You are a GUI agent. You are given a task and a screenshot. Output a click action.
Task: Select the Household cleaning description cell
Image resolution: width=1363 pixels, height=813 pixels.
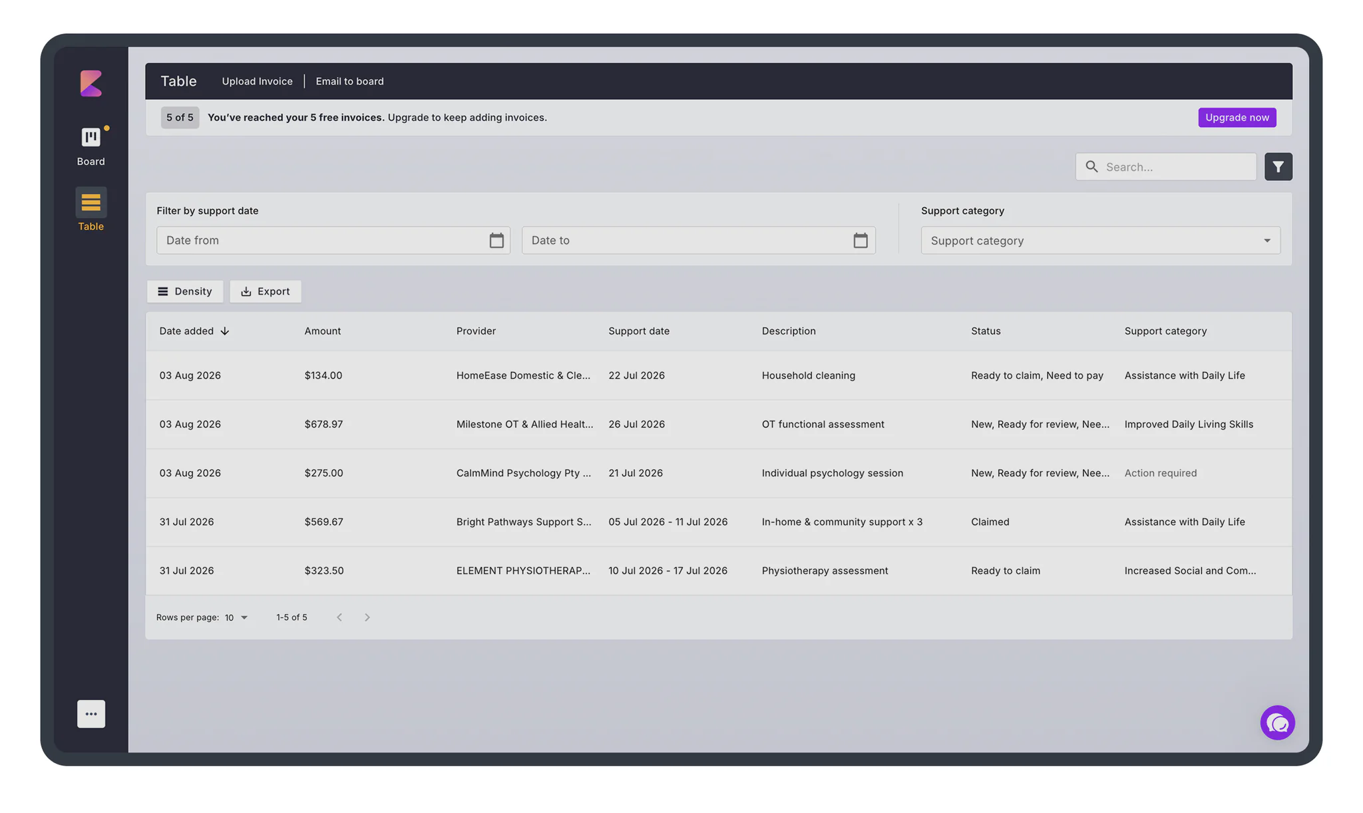click(x=809, y=376)
